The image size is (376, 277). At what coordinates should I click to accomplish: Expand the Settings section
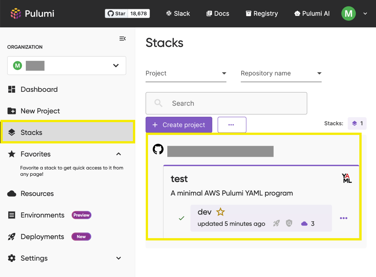(118, 258)
